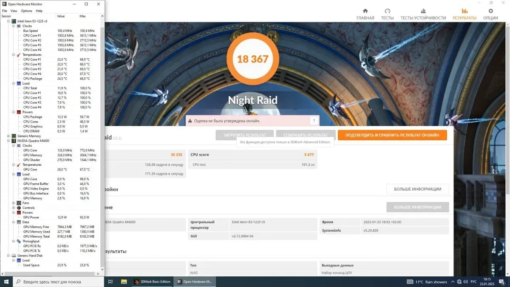Open the File menu in Open Hardware Monitor
The height and width of the screenshot is (287, 510).
[5, 11]
